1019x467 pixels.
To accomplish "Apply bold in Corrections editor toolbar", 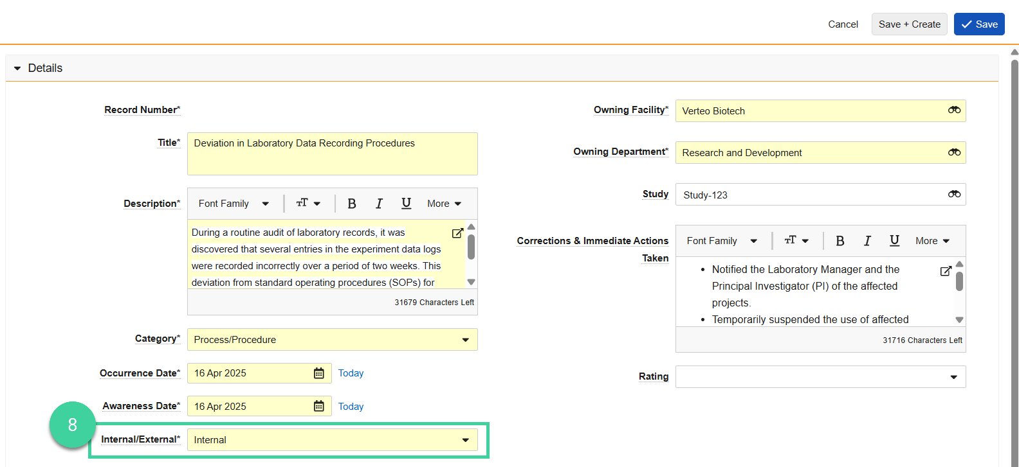I will click(840, 241).
